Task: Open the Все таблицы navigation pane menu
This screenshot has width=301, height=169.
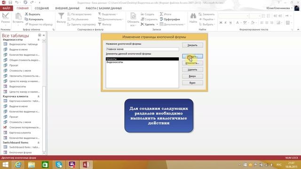Action: coord(40,35)
